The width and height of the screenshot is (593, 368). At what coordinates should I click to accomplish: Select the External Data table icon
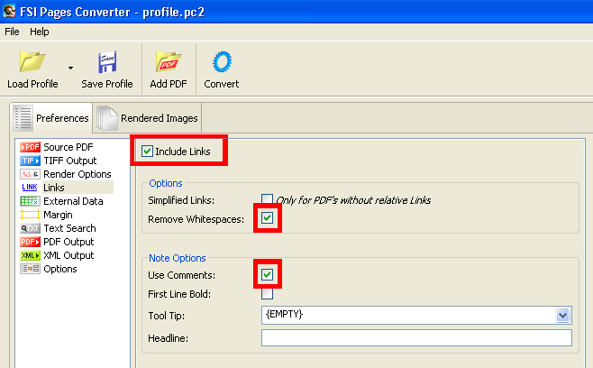click(x=30, y=201)
